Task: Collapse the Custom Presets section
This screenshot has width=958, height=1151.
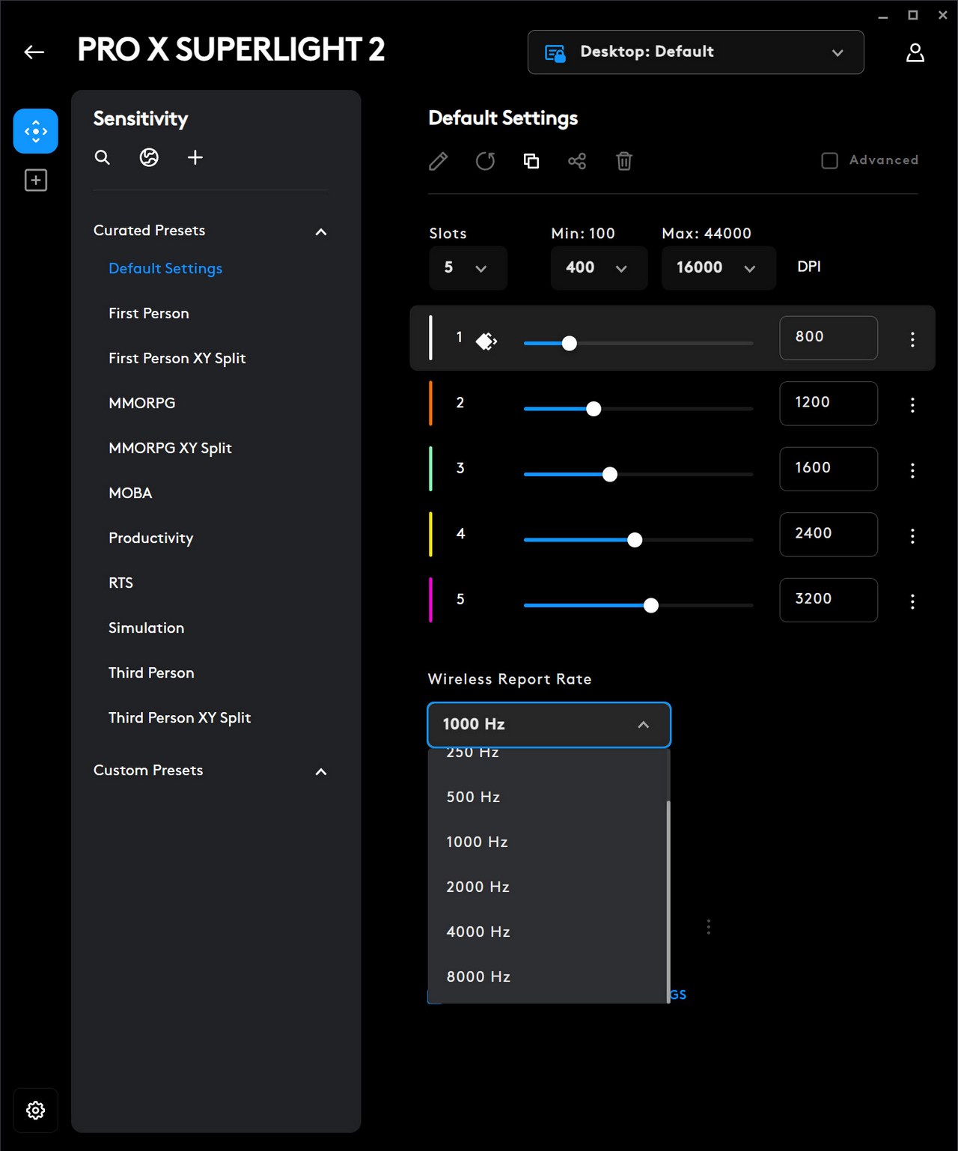Action: point(321,772)
